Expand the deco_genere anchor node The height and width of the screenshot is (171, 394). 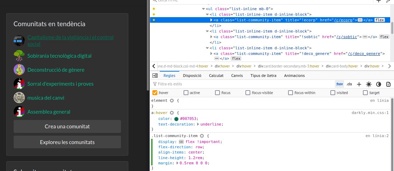(211, 54)
